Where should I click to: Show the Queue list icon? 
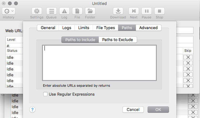click(51, 11)
